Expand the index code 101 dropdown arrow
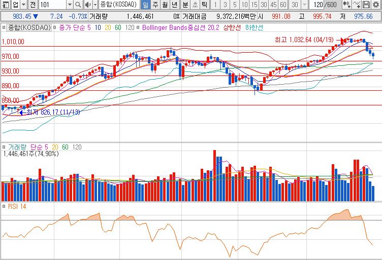The image size is (382, 260). coord(70,5)
